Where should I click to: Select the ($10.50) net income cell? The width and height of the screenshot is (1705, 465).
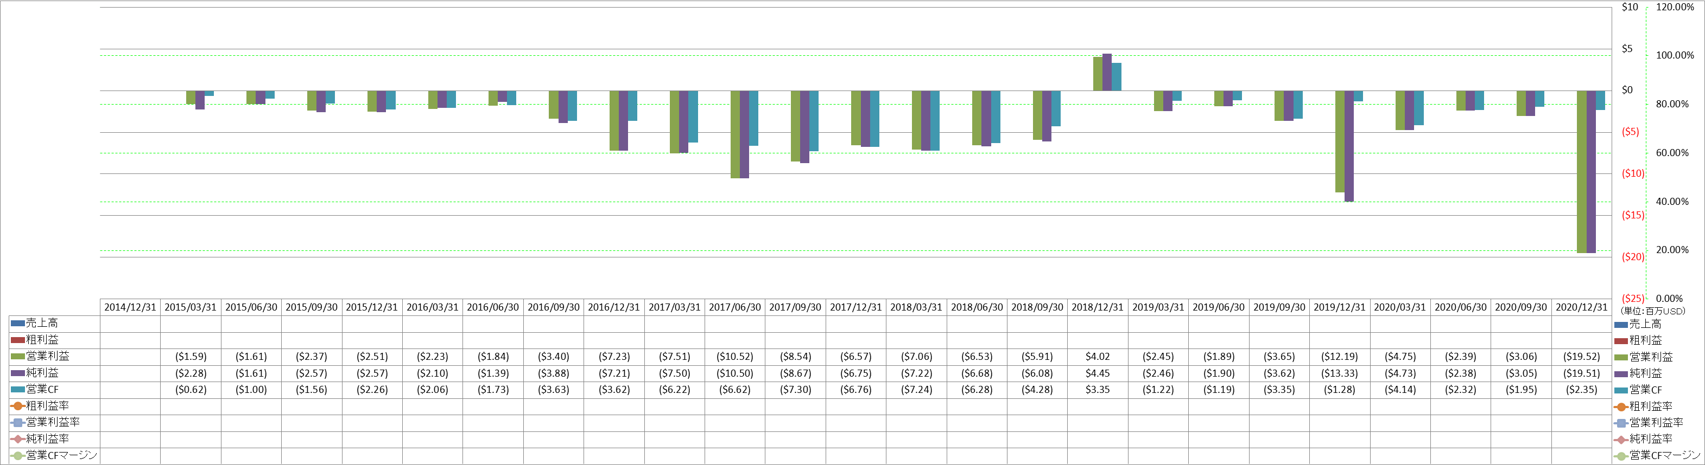[736, 373]
